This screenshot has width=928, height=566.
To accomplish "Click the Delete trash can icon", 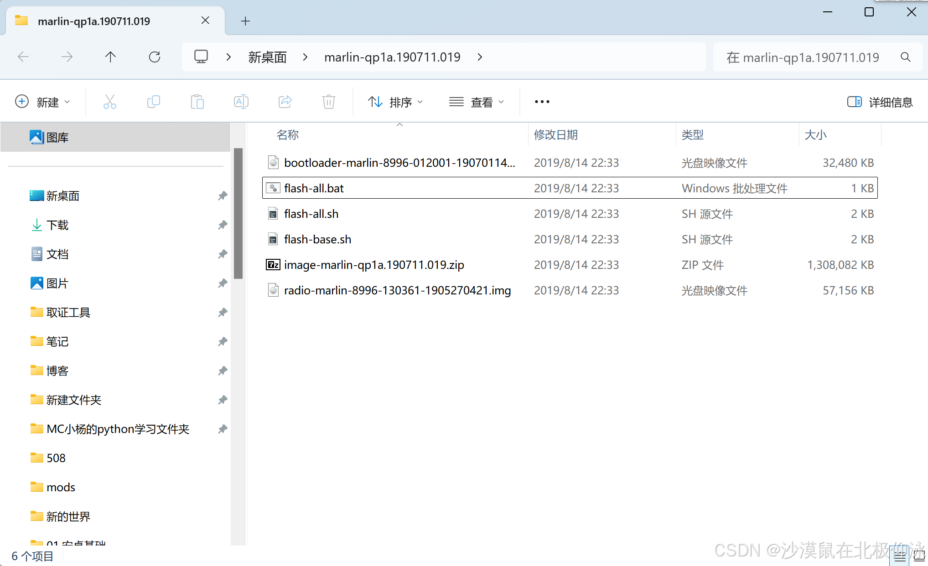I will click(328, 102).
